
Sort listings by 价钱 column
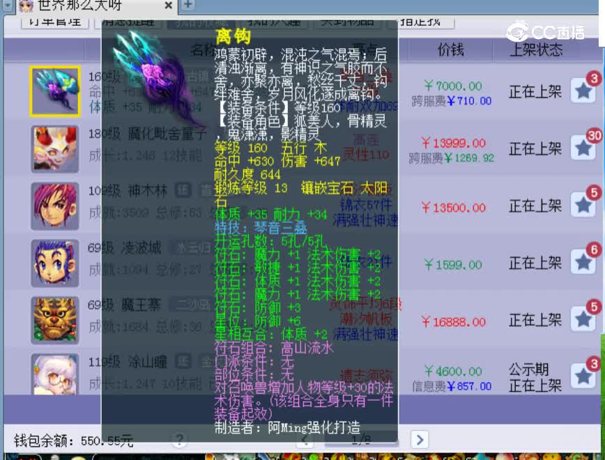click(x=450, y=49)
